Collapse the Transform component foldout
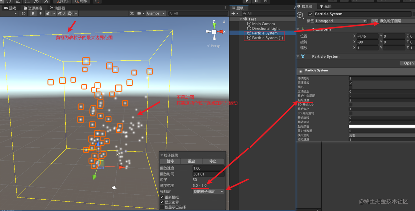Viewport: 415px width, 211px height. [x=298, y=30]
